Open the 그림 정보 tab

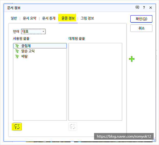87,18
